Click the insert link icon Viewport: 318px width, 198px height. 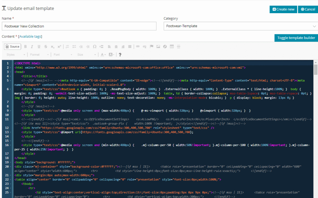(138, 47)
